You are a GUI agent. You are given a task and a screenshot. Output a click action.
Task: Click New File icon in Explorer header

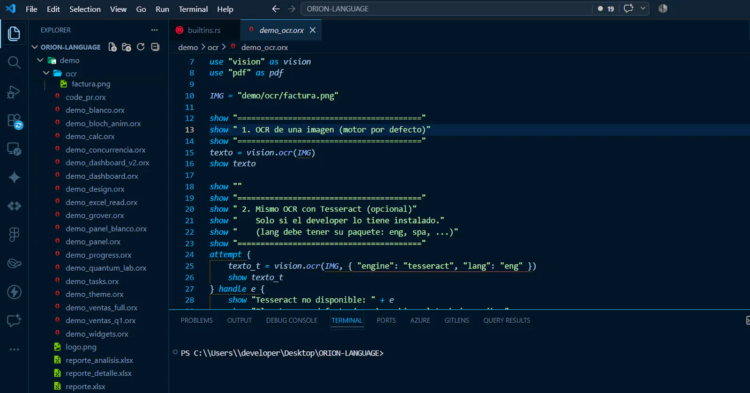112,47
